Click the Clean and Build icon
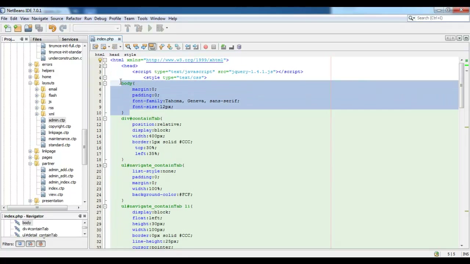470x264 pixels. click(138, 28)
